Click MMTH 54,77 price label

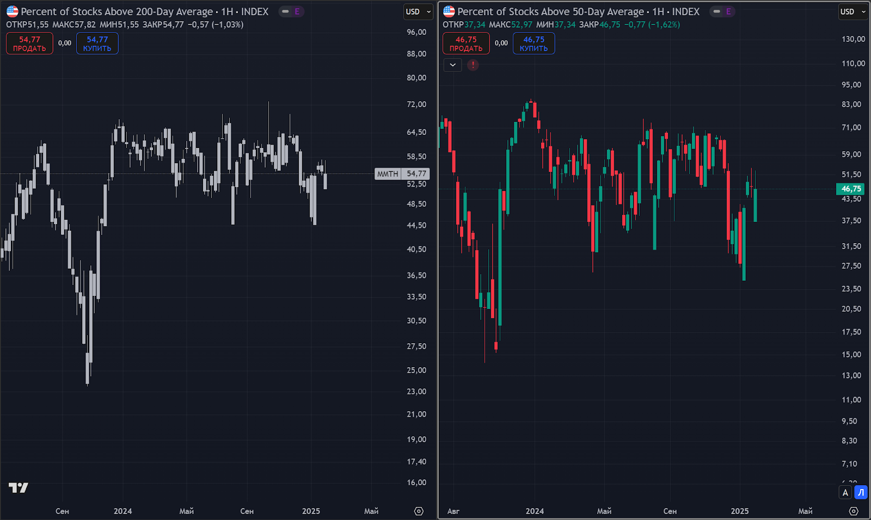pyautogui.click(x=402, y=174)
